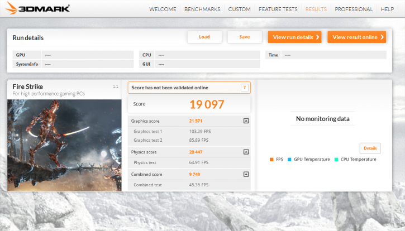Collapse the Combined score section
The height and width of the screenshot is (231, 405).
[x=246, y=174]
